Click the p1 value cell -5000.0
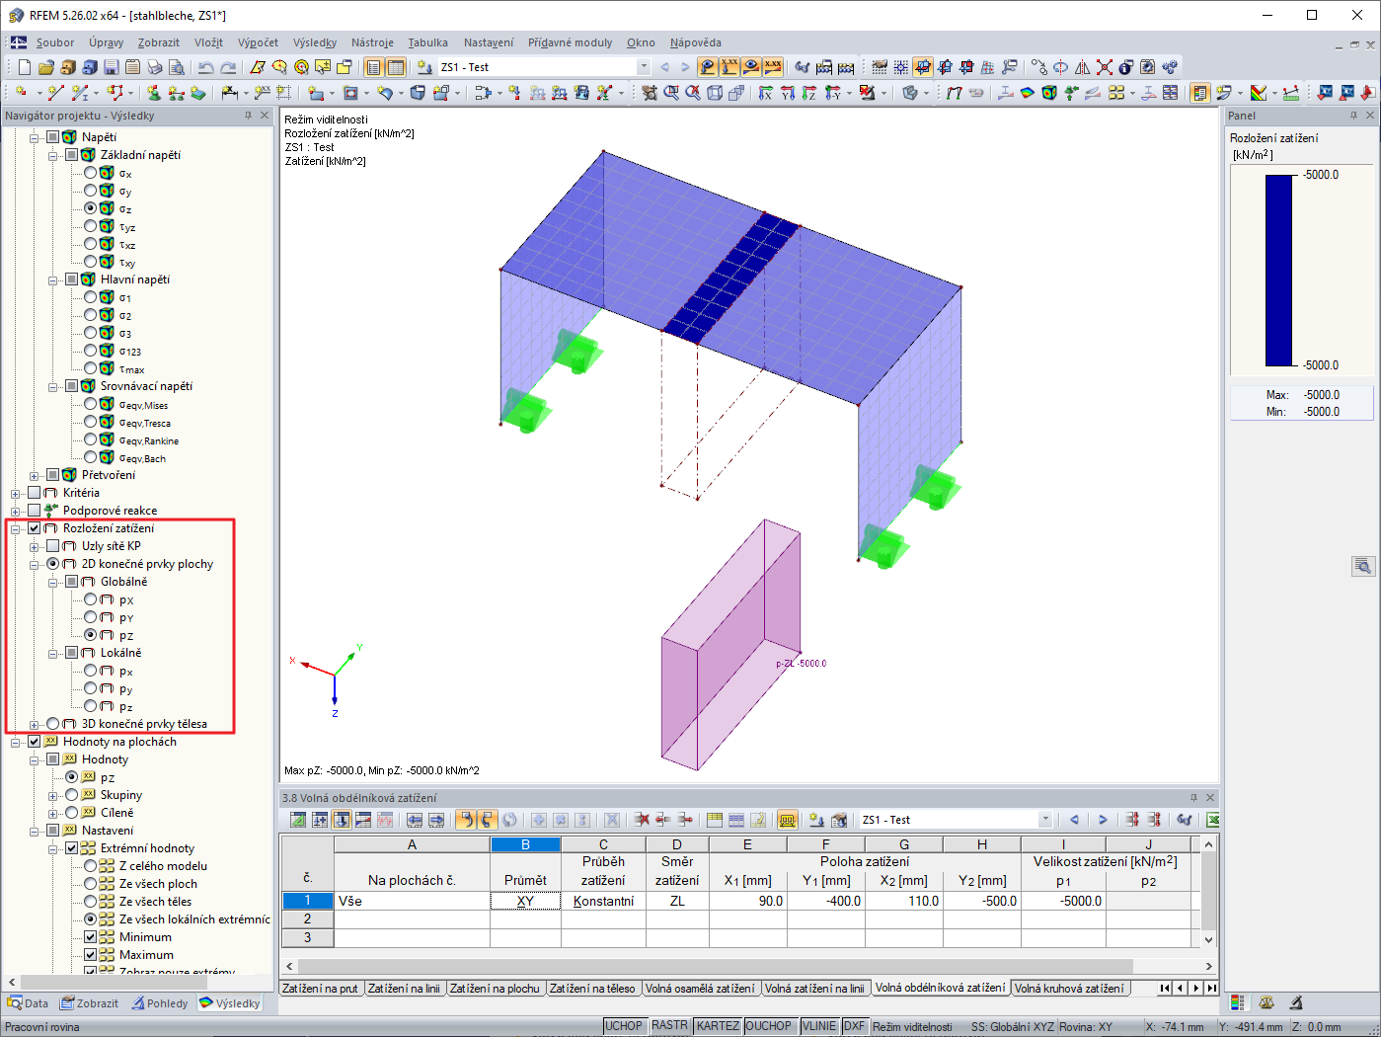Image resolution: width=1381 pixels, height=1037 pixels. (x=1063, y=901)
